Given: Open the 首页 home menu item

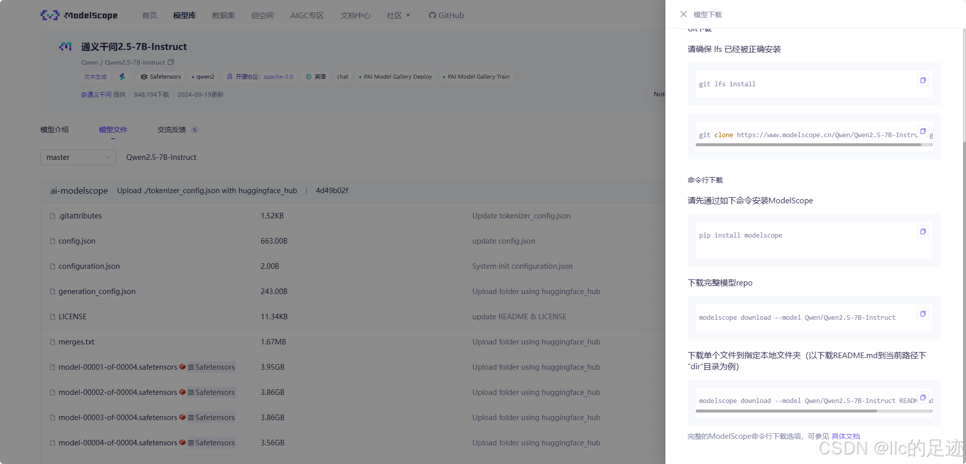Looking at the screenshot, I should coord(149,15).
